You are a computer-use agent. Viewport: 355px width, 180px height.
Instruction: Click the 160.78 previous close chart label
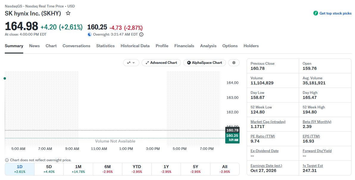232,130
